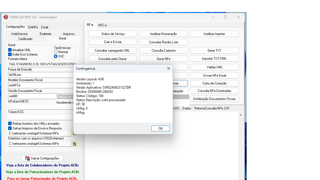Screen dimensions: 320x180
Task: Click Inutilizar Numeração button
Action: 163,34
